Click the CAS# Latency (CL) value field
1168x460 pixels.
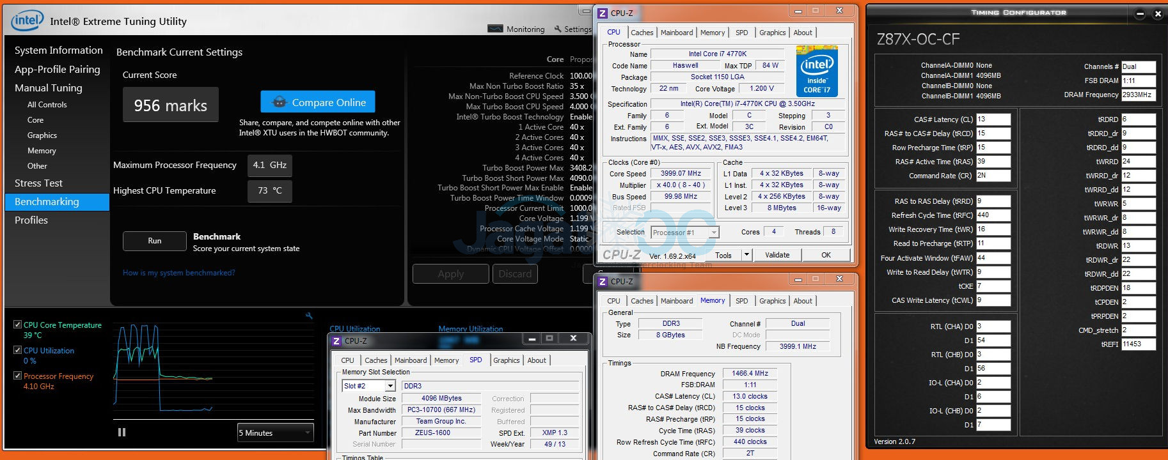pyautogui.click(x=993, y=119)
